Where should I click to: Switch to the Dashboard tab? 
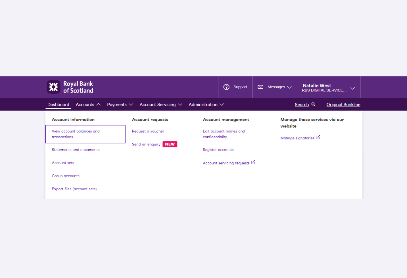click(x=58, y=104)
